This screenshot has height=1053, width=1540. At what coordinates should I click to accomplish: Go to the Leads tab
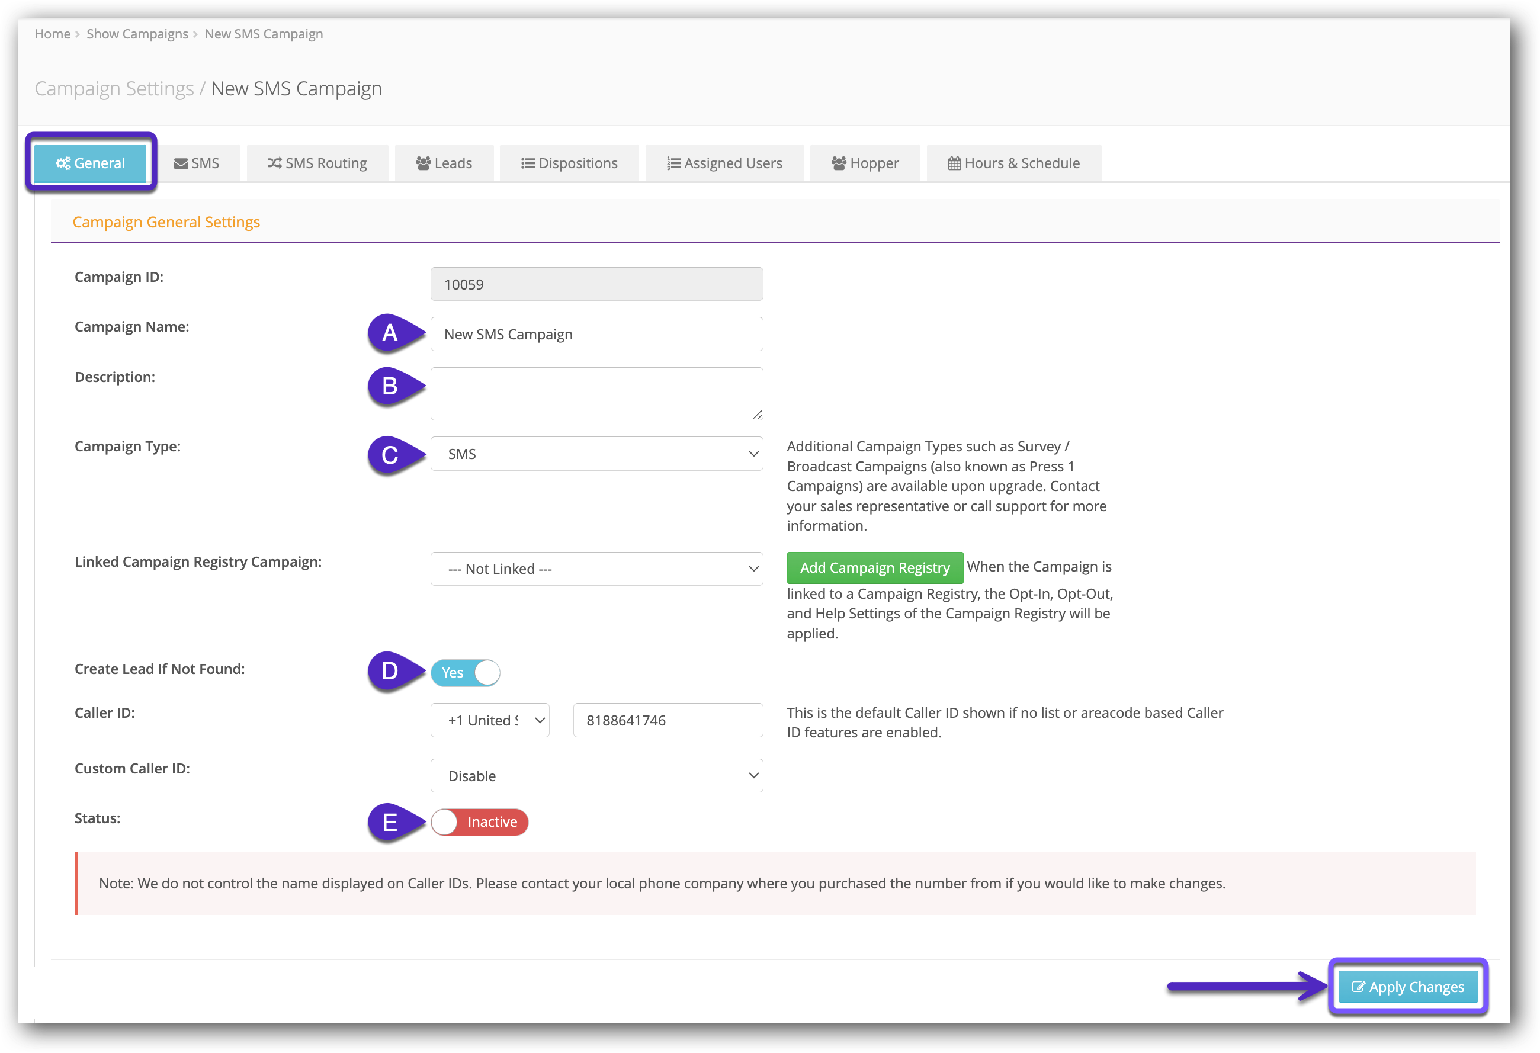(x=444, y=163)
